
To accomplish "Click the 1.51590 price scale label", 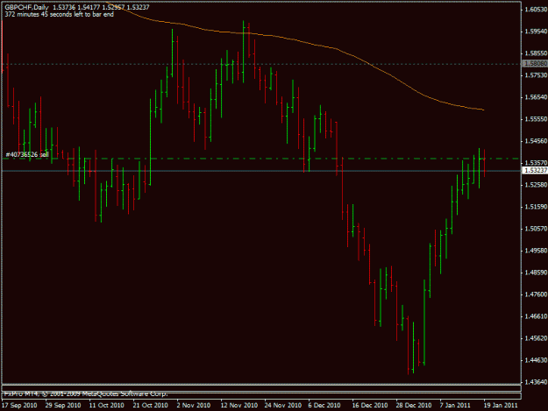I will (x=536, y=206).
